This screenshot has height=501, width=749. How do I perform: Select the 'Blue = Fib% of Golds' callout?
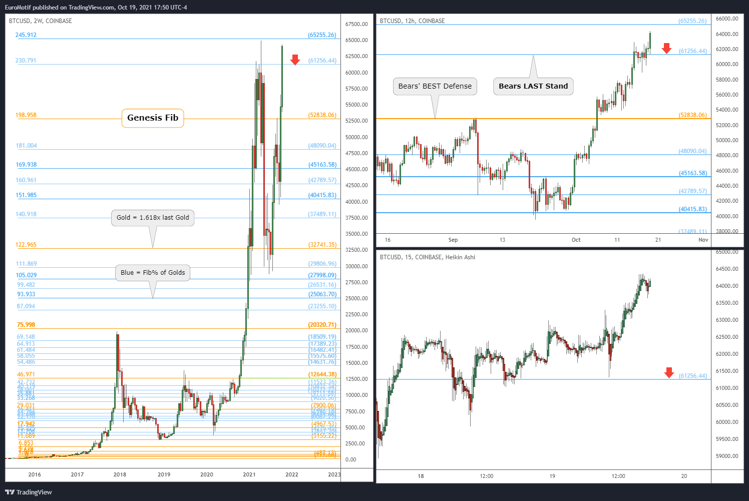coord(153,273)
